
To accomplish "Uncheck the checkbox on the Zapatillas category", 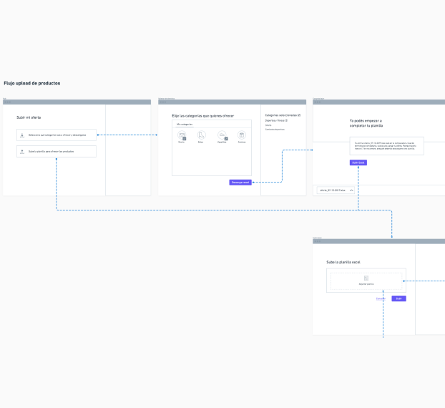I will pos(226,139).
